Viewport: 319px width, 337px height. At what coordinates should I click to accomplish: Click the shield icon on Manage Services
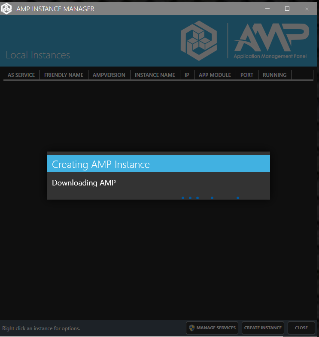(x=191, y=328)
